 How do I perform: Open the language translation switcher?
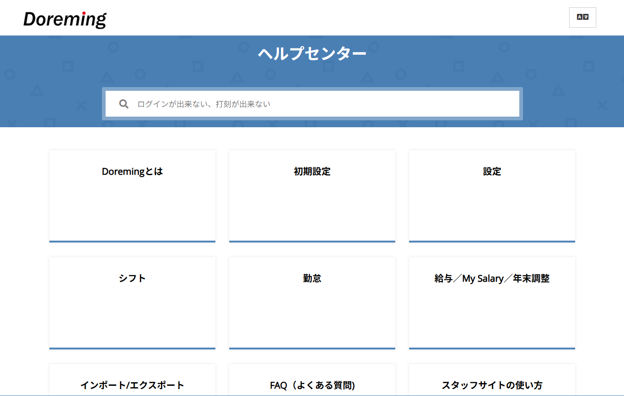tap(582, 18)
